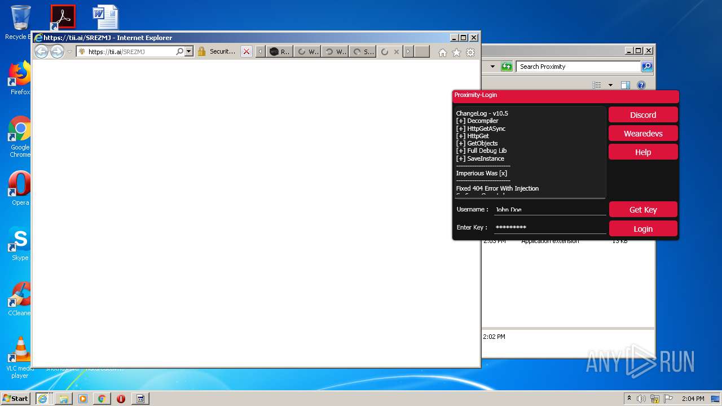
Task: Click Help button in Proximity-Login
Action: tap(643, 152)
